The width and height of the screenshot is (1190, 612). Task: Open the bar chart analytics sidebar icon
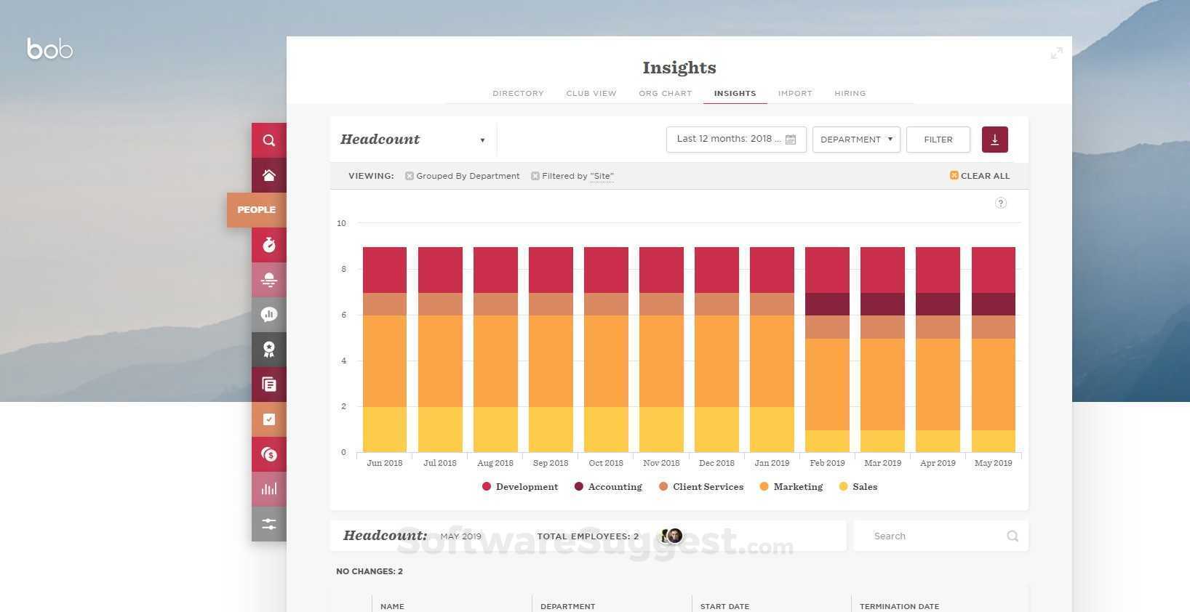269,489
